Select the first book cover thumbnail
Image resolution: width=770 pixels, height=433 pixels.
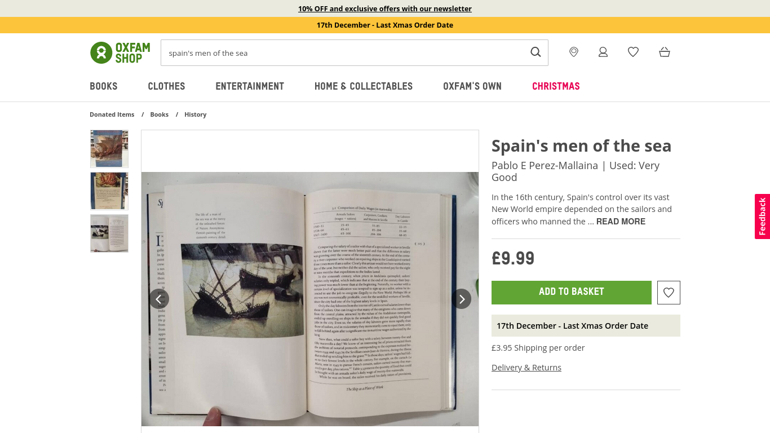tap(109, 149)
